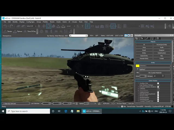Viewport: 174px width, 130px height.
Task: Click the Undo arrow icon
Action: (x=5, y=26)
